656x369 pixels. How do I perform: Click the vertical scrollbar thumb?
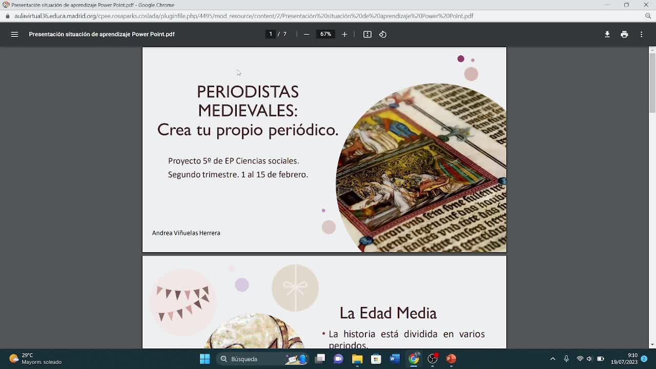point(652,83)
